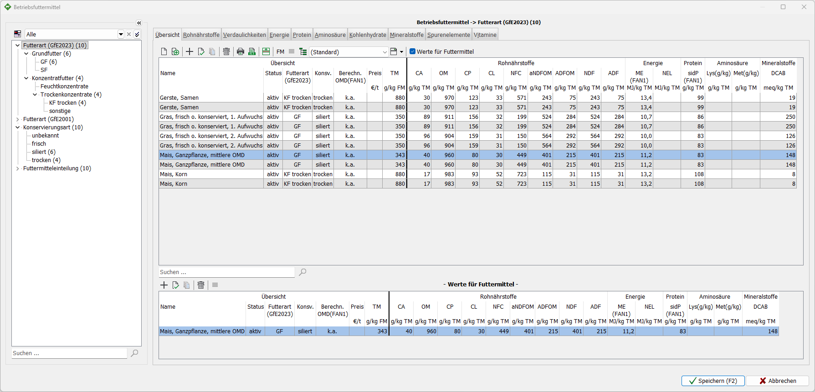This screenshot has height=392, width=815.
Task: Click the document with green check in upper toolbar
Action: pyautogui.click(x=201, y=52)
